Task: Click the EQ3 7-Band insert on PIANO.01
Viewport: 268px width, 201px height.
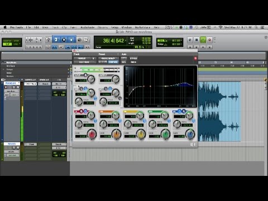Action: (31, 84)
